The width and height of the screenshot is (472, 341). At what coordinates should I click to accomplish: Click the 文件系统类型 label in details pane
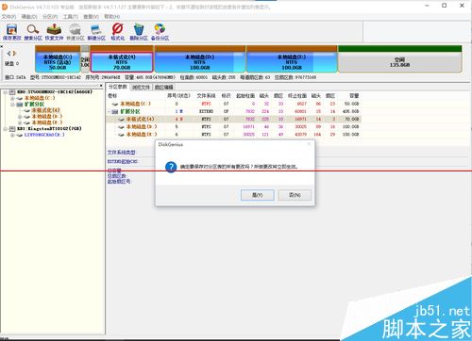coord(122,153)
